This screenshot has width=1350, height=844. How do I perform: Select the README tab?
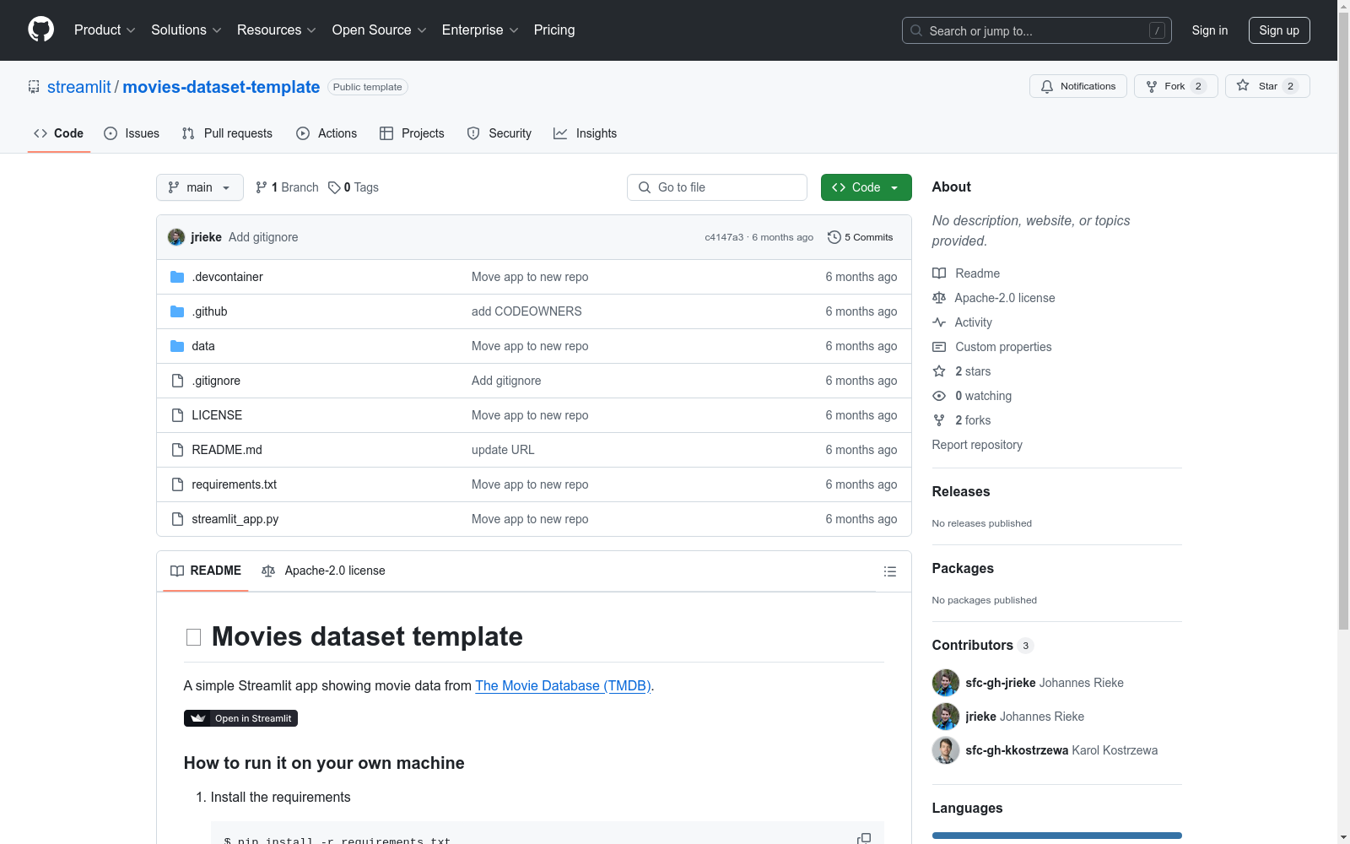click(206, 571)
